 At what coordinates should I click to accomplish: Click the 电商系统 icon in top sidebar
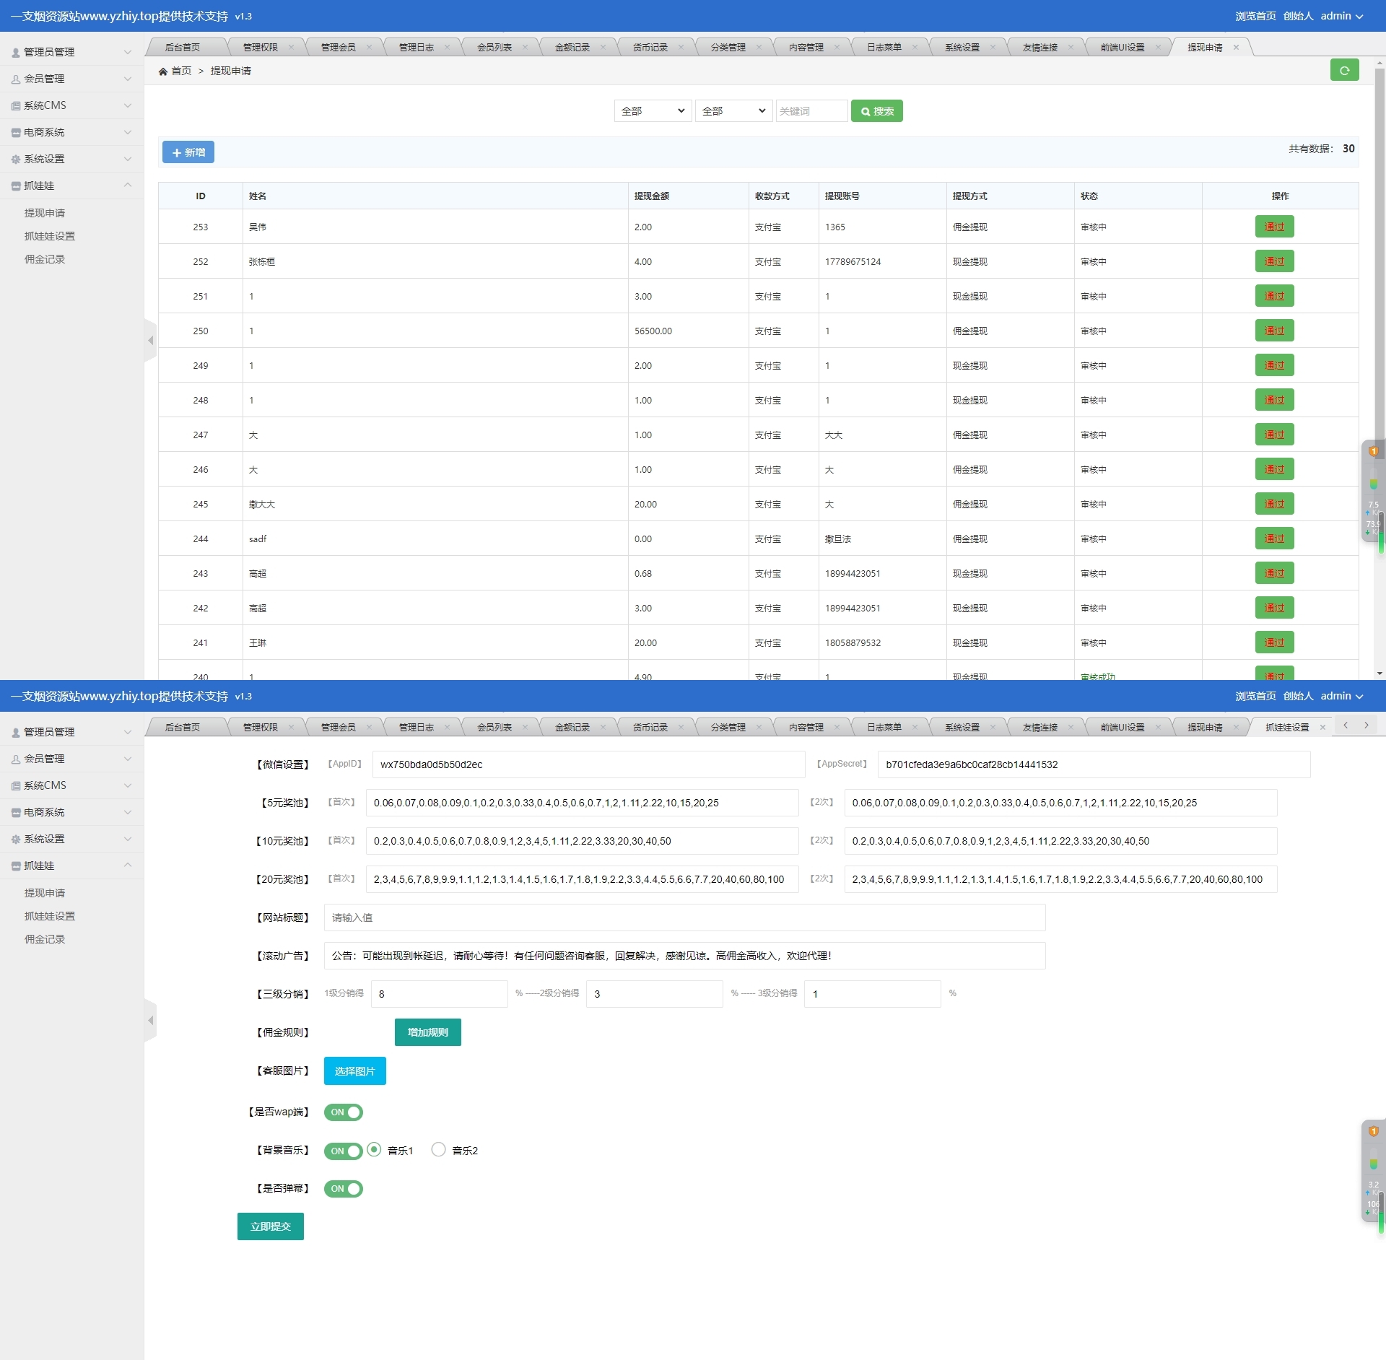tap(16, 132)
